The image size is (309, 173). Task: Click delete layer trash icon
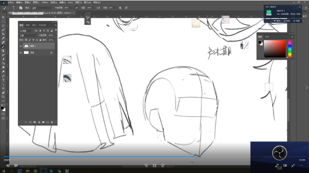pyautogui.click(x=52, y=122)
